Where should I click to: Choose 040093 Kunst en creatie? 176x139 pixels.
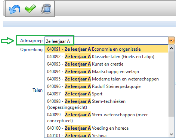106,64
